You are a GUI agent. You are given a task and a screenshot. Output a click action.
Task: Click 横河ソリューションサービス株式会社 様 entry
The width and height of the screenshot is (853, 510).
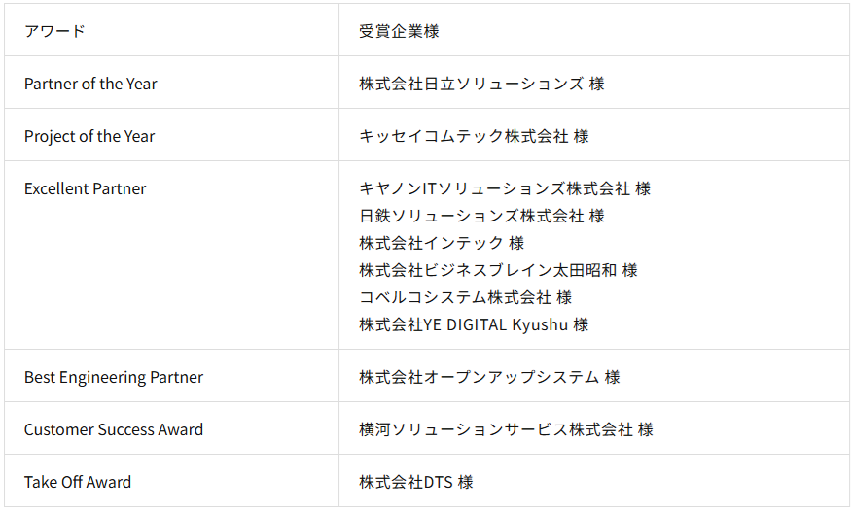point(506,429)
